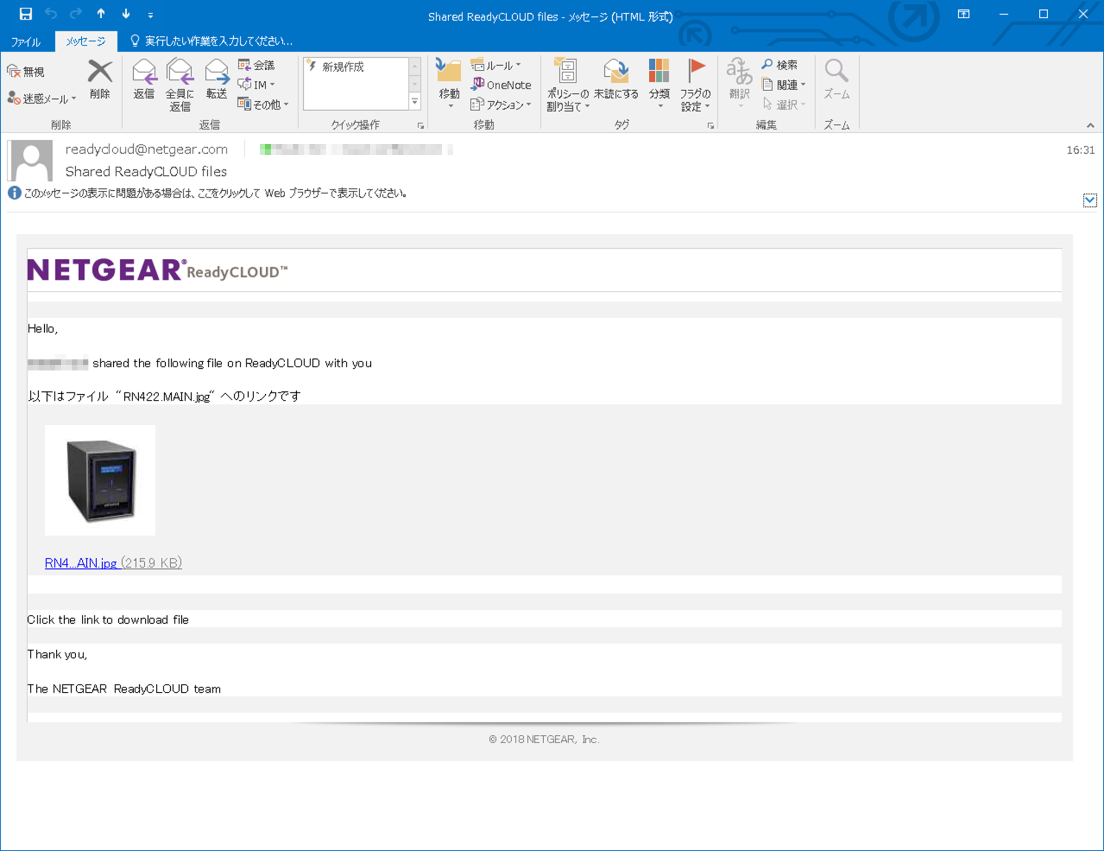The height and width of the screenshot is (851, 1104).
Task: Open the ファイル tab
Action: pyautogui.click(x=26, y=41)
